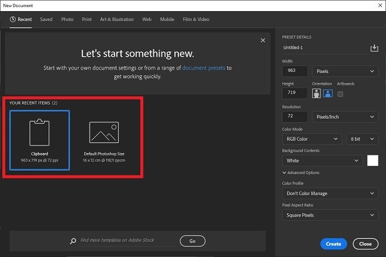Follow the document presets link
Image resolution: width=386 pixels, height=257 pixels.
204,68
